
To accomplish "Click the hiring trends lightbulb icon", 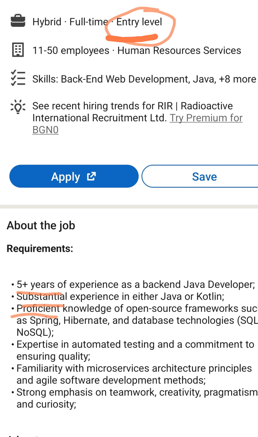I will [x=17, y=107].
